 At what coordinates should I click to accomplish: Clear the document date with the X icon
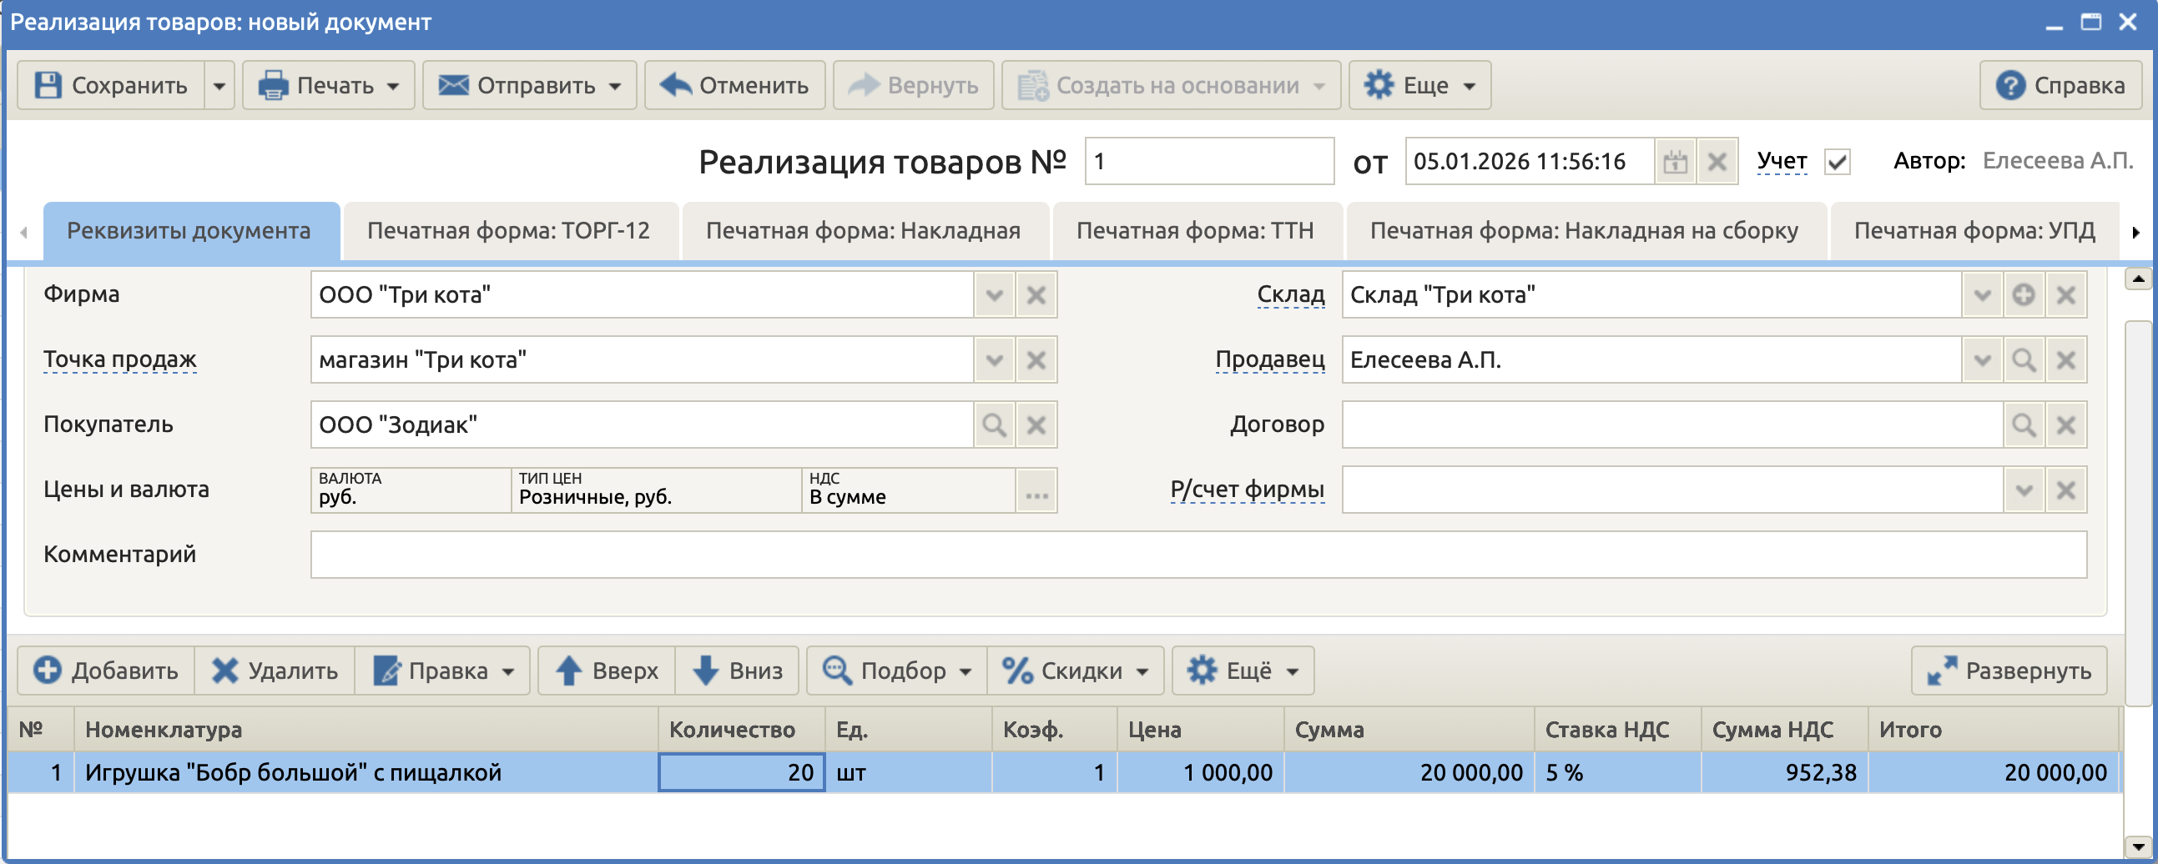coord(1717,162)
